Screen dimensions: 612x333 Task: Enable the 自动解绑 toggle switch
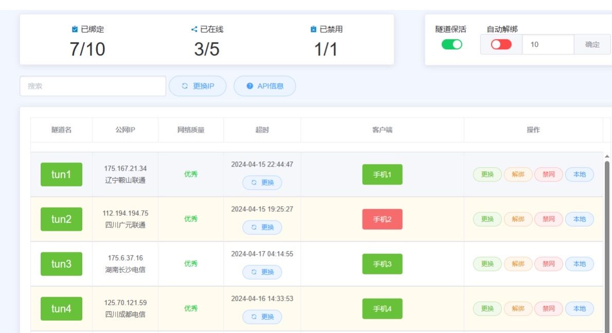[x=501, y=45]
